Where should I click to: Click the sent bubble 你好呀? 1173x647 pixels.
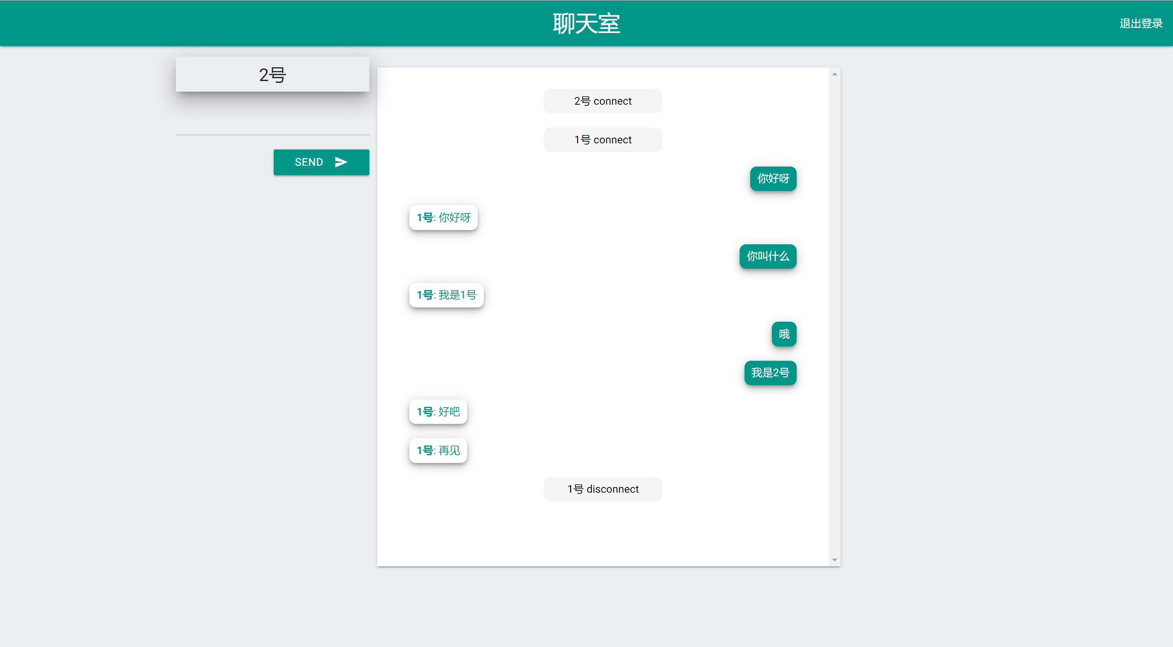773,178
